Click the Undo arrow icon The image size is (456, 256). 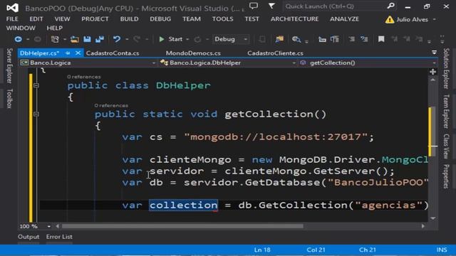[117, 39]
